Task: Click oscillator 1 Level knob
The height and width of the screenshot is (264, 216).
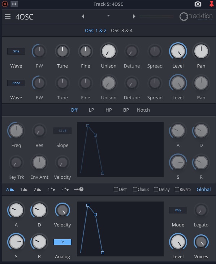Action: [x=178, y=51]
